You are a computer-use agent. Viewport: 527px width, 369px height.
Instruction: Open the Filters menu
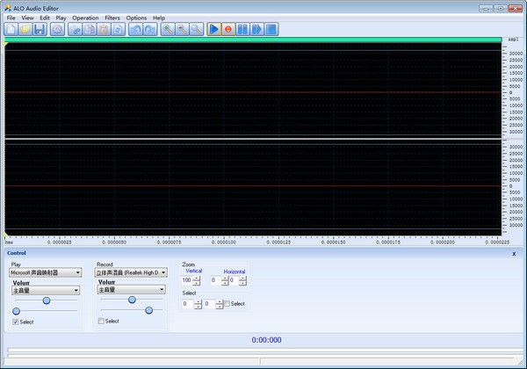tap(112, 18)
